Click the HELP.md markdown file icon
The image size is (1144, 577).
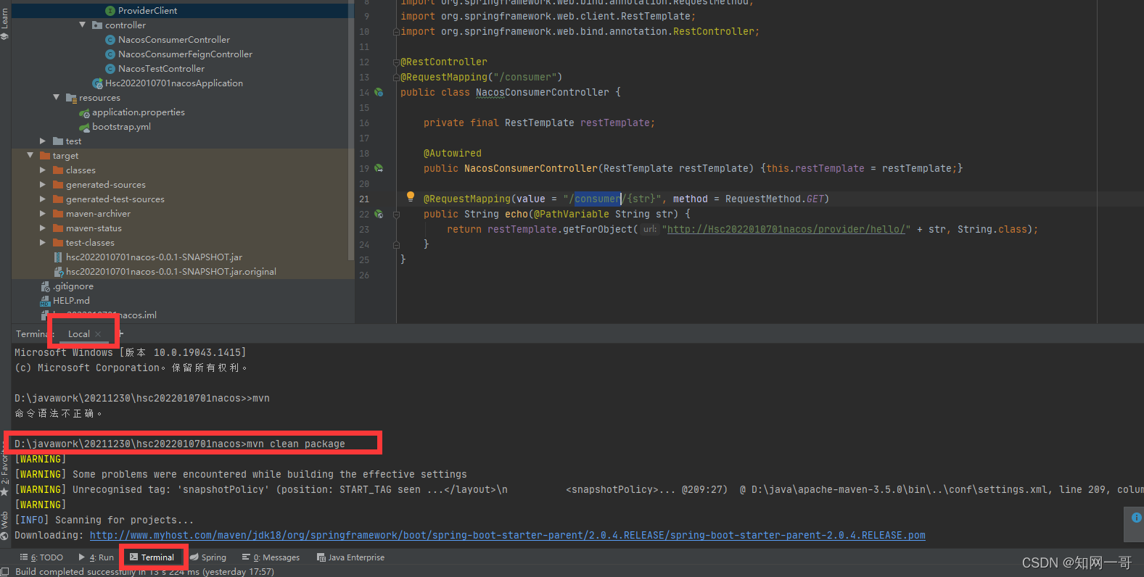click(x=46, y=301)
